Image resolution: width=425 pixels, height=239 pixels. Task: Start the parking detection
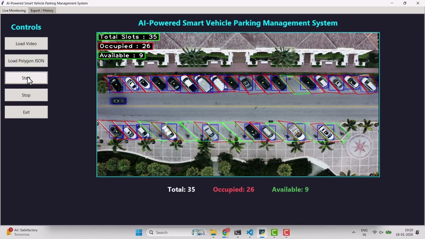[26, 78]
